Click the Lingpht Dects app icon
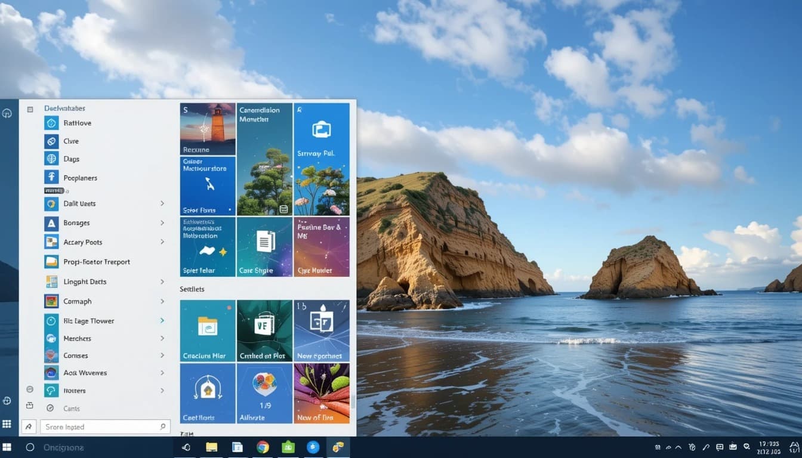Viewport: 802px width, 458px height. pyautogui.click(x=51, y=281)
